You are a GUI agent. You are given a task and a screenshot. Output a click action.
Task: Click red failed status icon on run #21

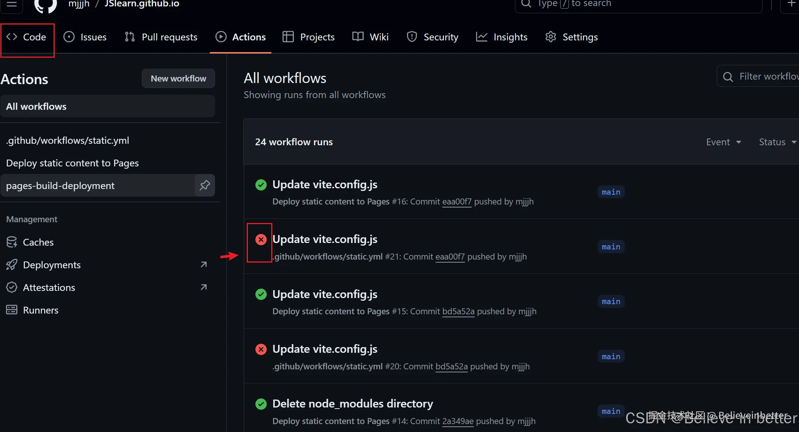click(261, 240)
